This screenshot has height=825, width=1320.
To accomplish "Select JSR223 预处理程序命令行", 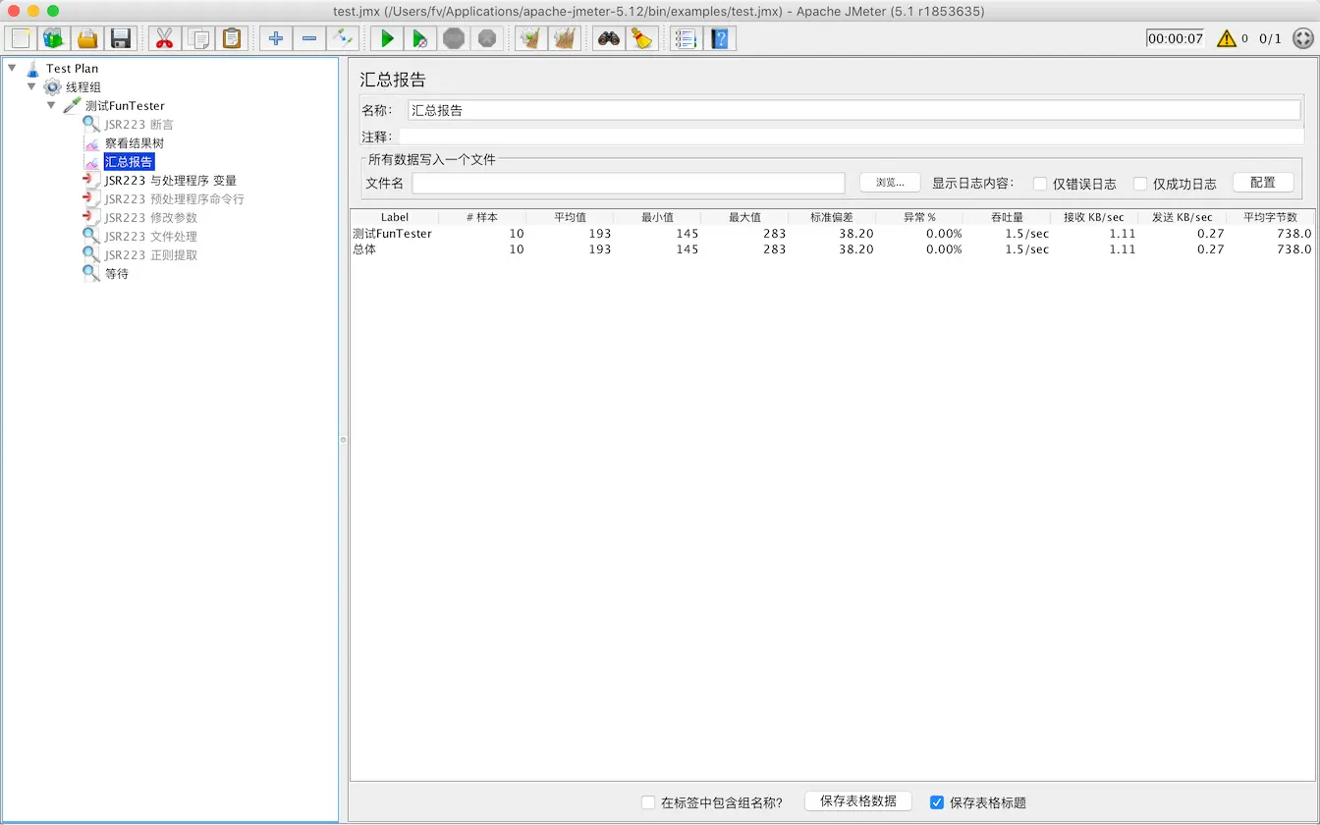I will point(174,199).
